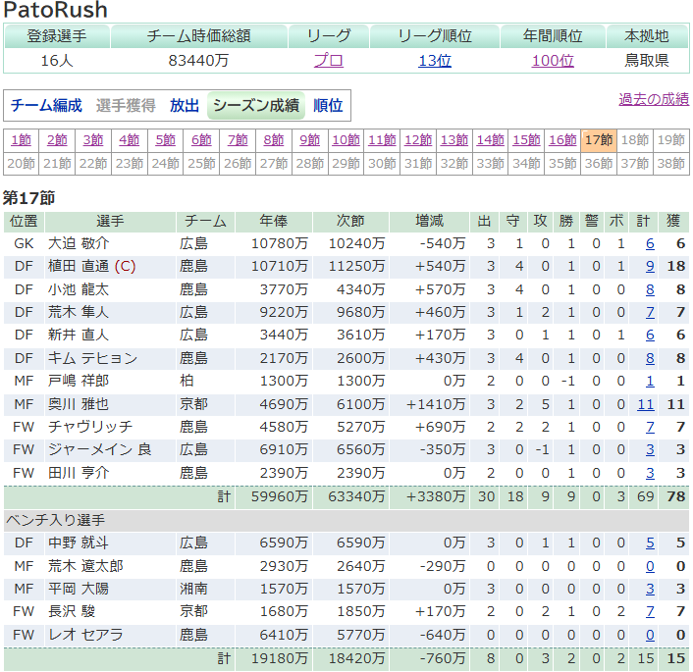
Task: Go to 7節 round results
Action: point(238,140)
